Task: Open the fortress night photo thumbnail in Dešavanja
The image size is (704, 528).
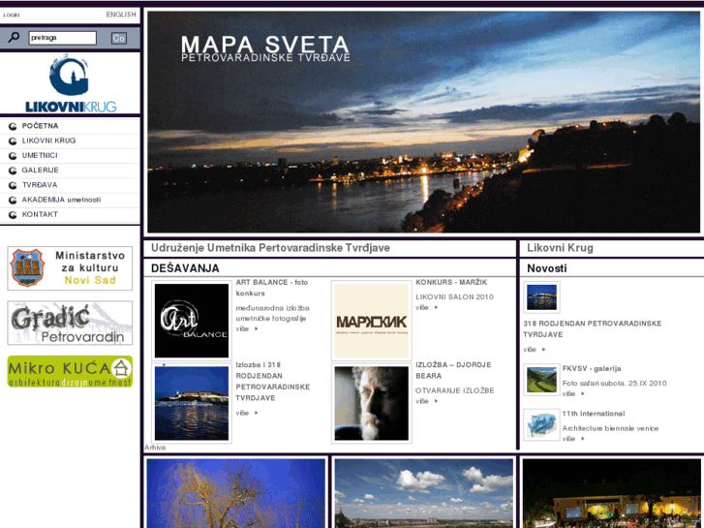Action: [192, 403]
